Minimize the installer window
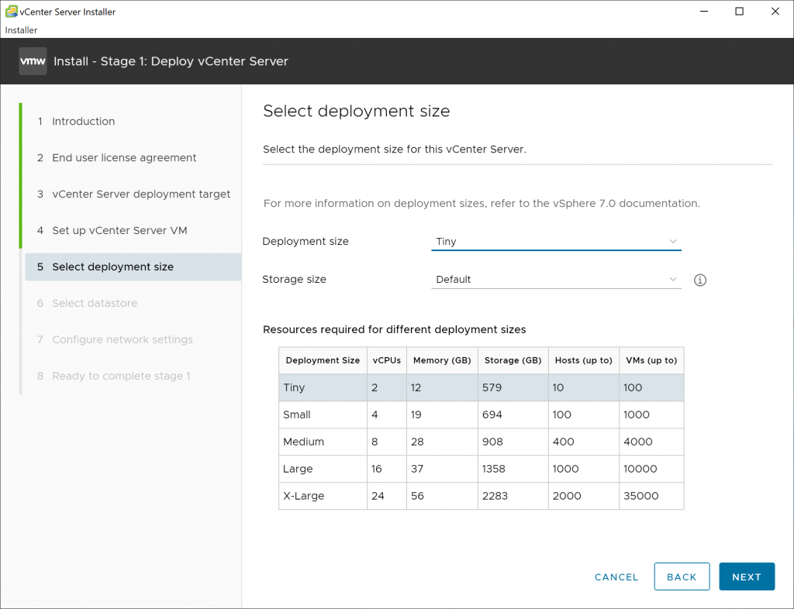This screenshot has height=609, width=794. (x=704, y=11)
